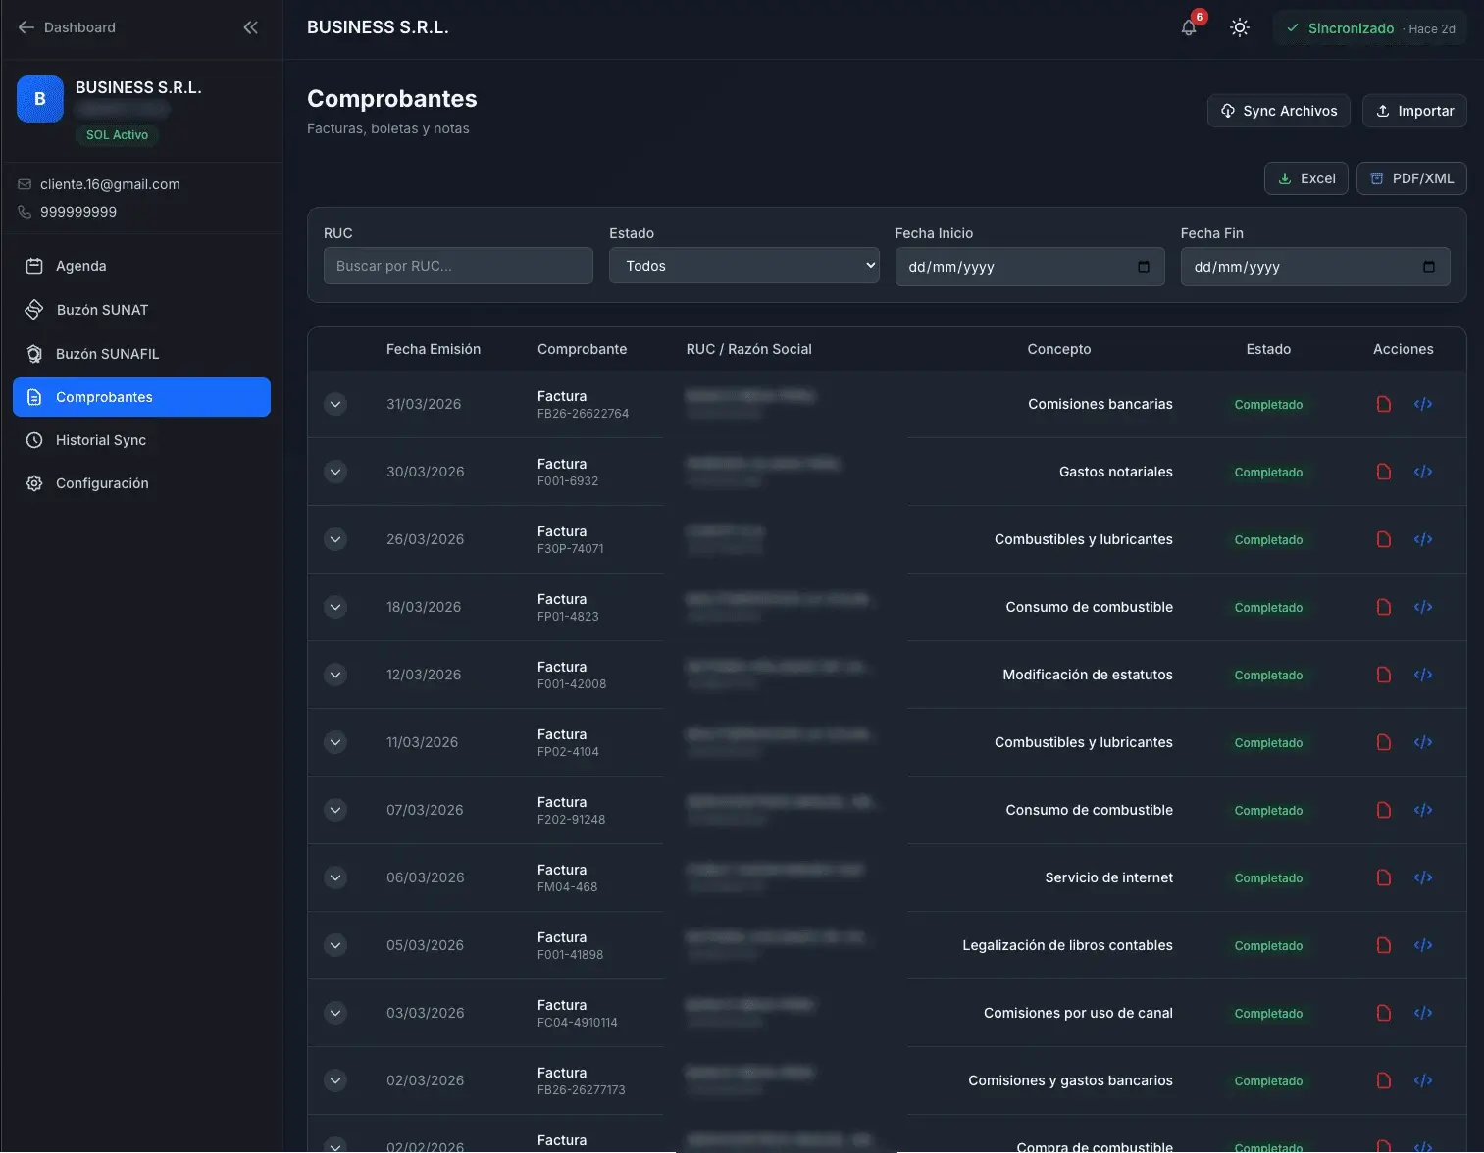Open PDF for invoice FM04-468
This screenshot has height=1153, width=1484.
(1384, 877)
